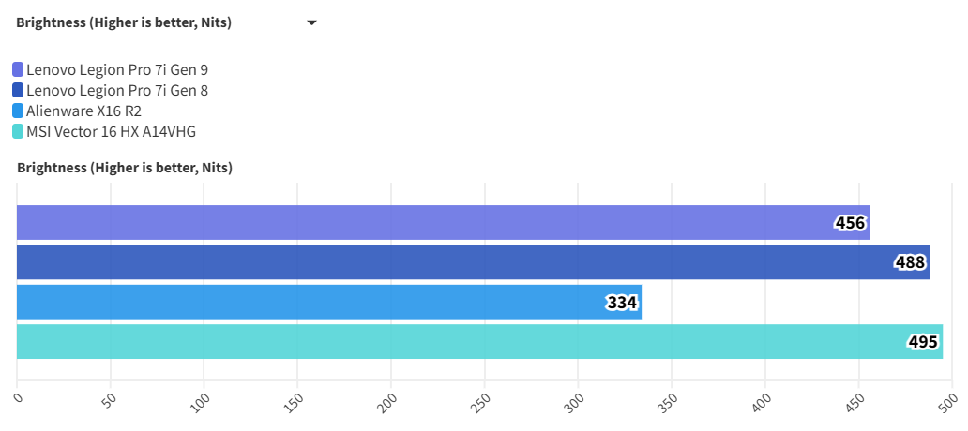
Task: Click the MSI Vector 16 HX legend swatch
Action: (x=18, y=131)
